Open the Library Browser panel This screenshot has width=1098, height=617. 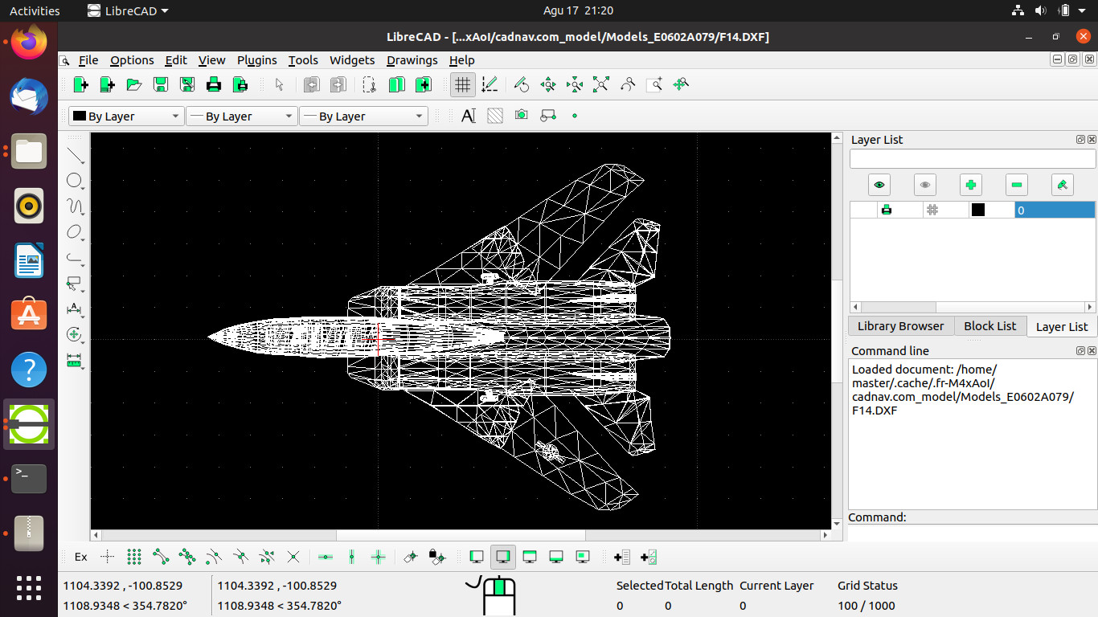900,325
